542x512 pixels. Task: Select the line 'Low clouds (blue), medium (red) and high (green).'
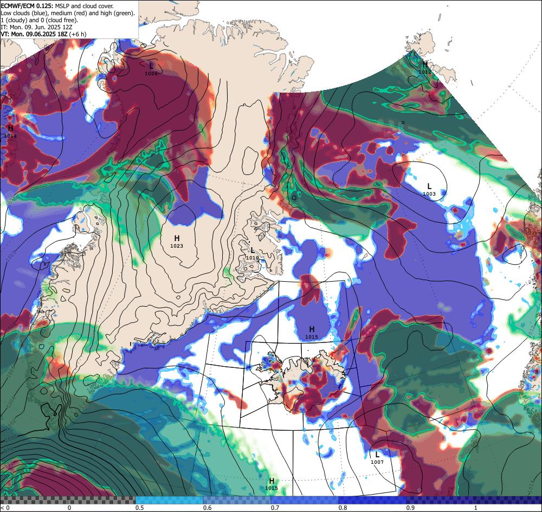click(68, 13)
